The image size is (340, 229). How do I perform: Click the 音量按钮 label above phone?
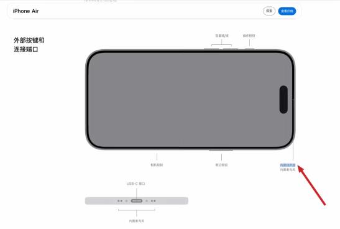222,36
